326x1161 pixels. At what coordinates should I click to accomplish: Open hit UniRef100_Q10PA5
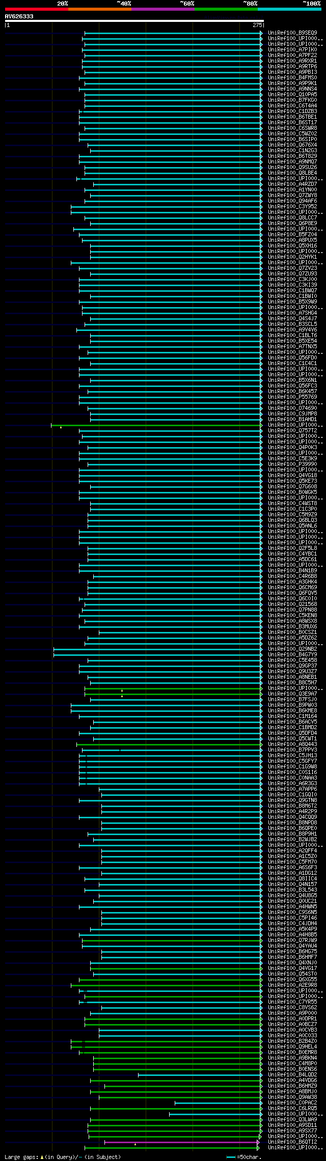(292, 94)
